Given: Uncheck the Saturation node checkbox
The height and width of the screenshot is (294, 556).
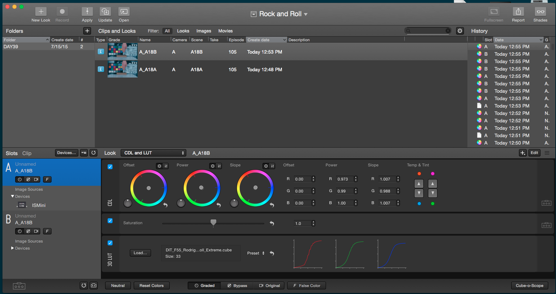Looking at the screenshot, I should click(x=110, y=221).
